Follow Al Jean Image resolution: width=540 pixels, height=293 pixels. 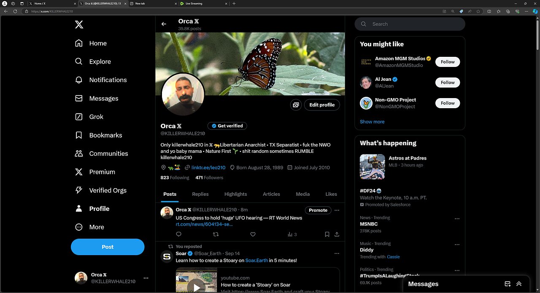tap(448, 83)
